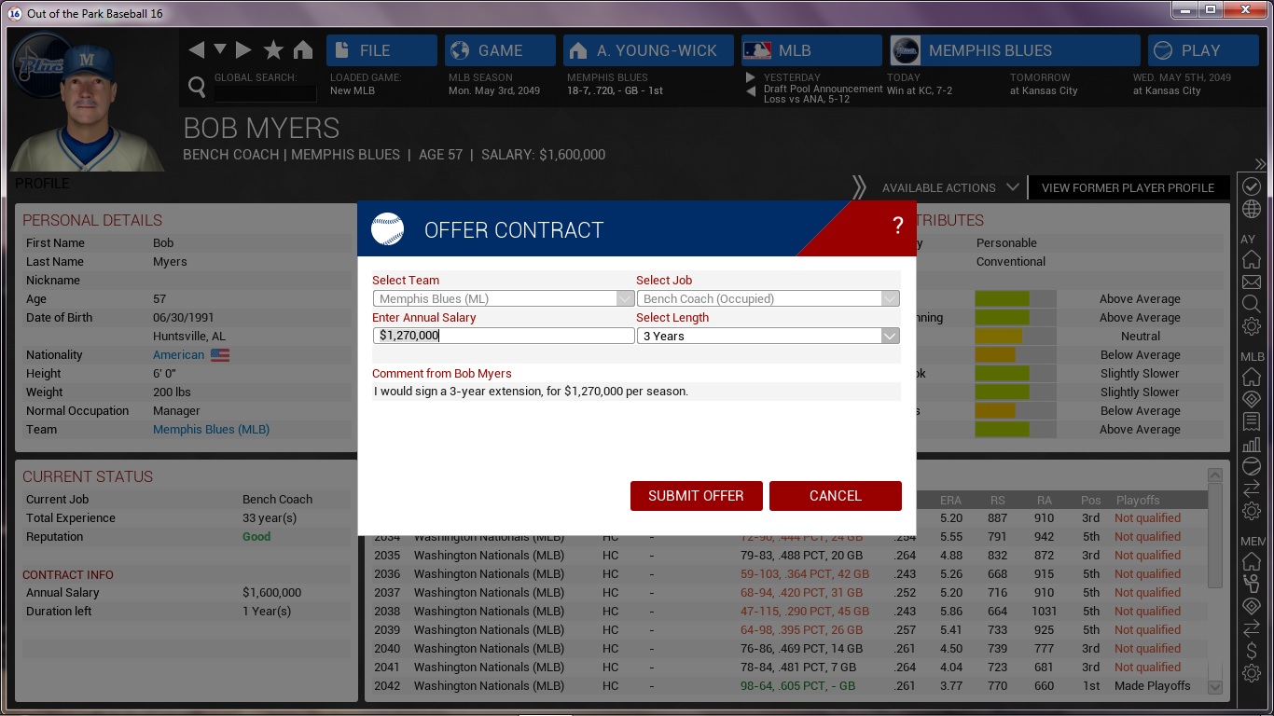Go back with the left arrow navigation icon
This screenshot has height=716, width=1274.
(x=196, y=50)
